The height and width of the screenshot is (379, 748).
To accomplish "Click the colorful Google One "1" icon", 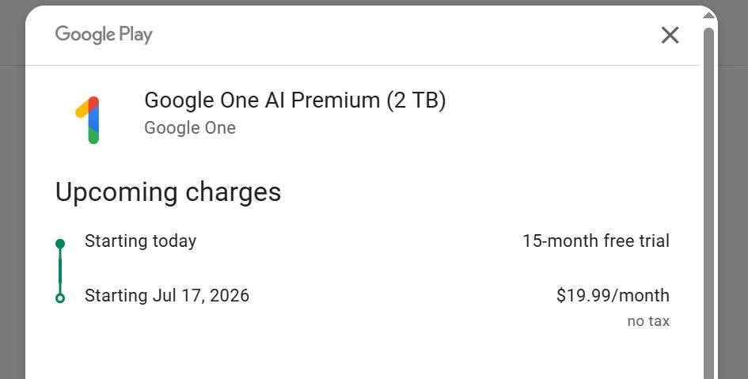I will (x=88, y=119).
